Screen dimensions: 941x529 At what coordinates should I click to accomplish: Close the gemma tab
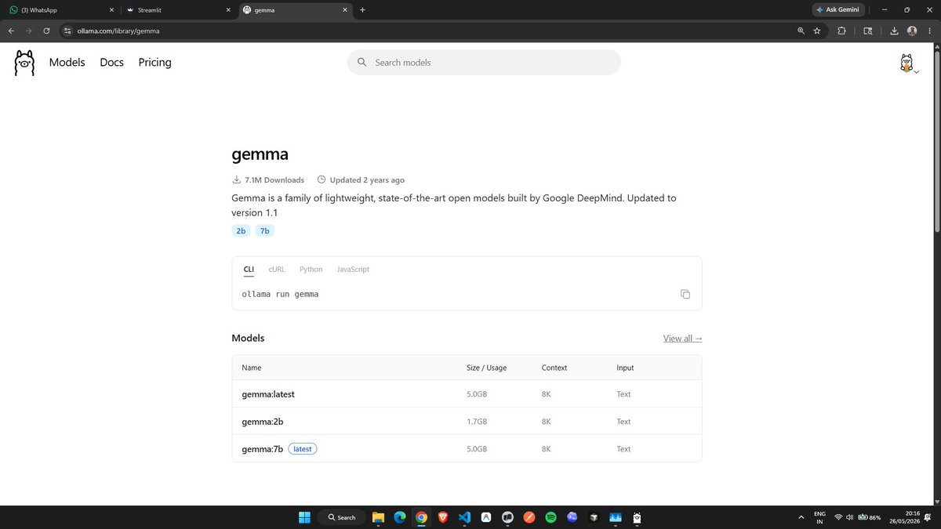(x=345, y=10)
